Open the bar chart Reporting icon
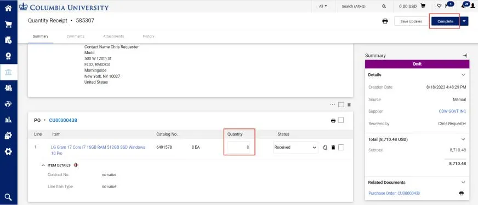Viewport: 478px width, 205px height. [x=8, y=120]
